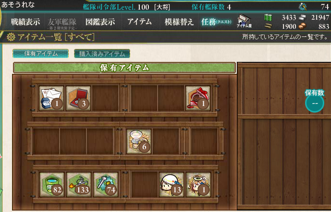Select the development material gear showing 74
This screenshot has width=331, height=212.
106,185
